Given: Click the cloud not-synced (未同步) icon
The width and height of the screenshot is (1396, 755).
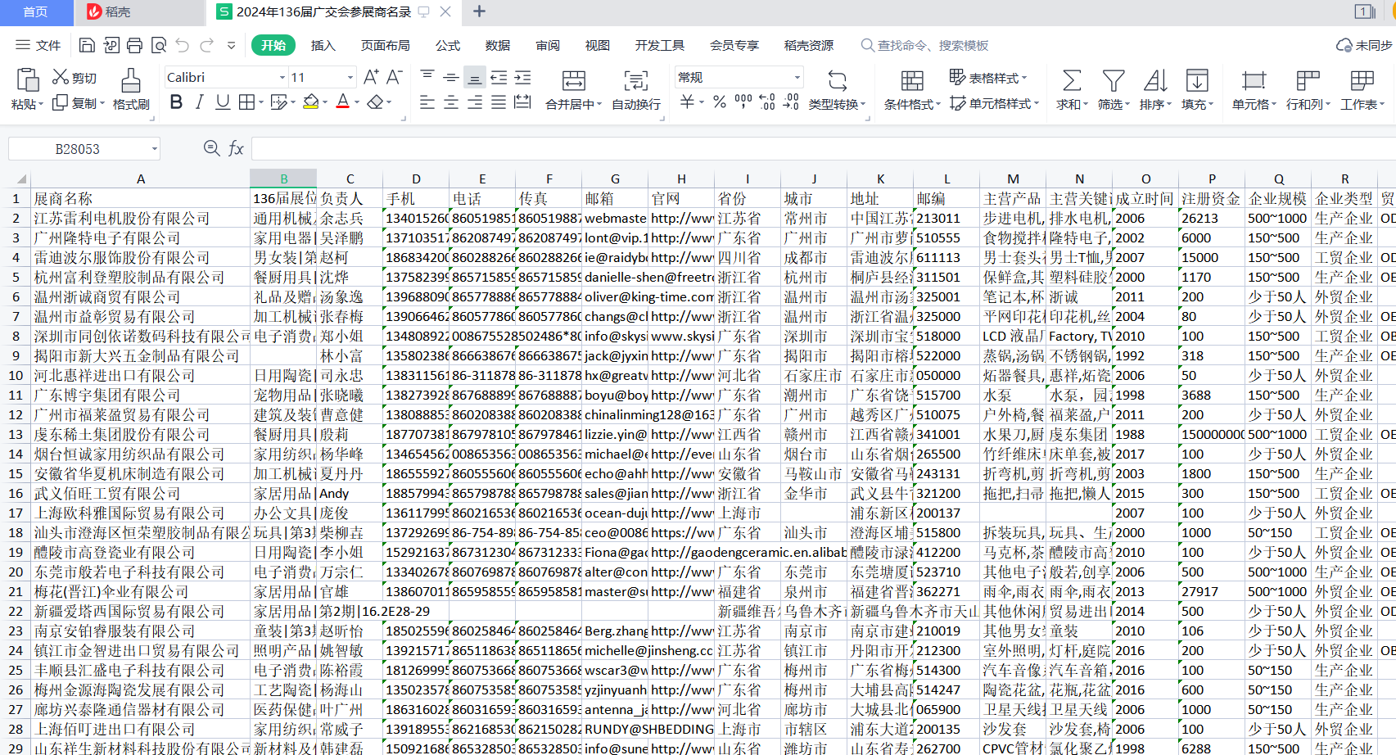Looking at the screenshot, I should click(x=1363, y=45).
